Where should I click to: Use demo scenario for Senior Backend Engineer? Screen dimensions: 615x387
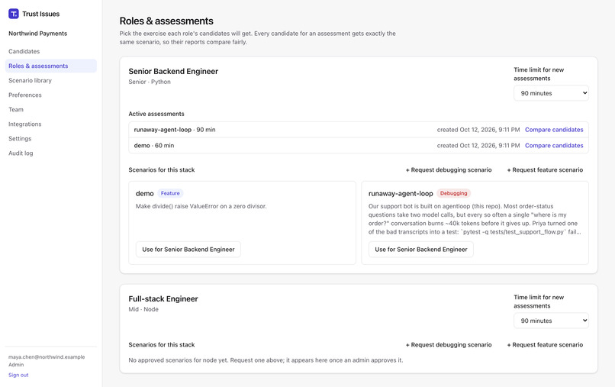tap(188, 250)
